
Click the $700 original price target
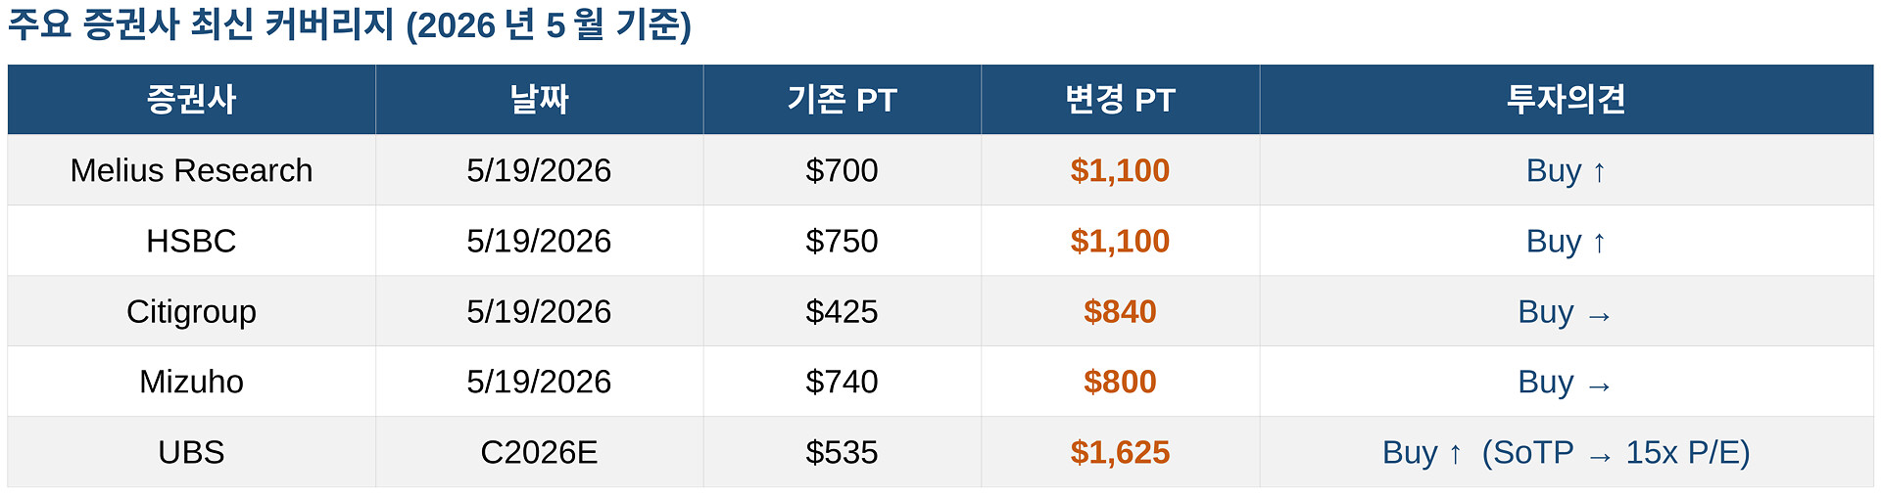click(x=842, y=170)
